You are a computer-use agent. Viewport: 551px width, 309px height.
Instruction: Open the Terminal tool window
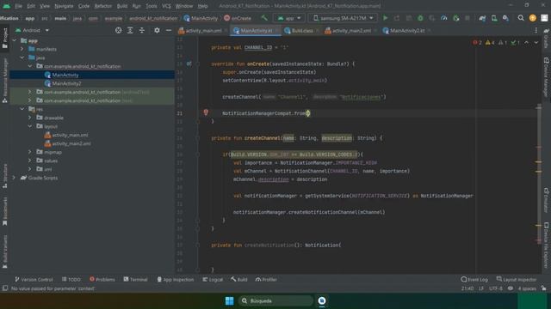136,279
